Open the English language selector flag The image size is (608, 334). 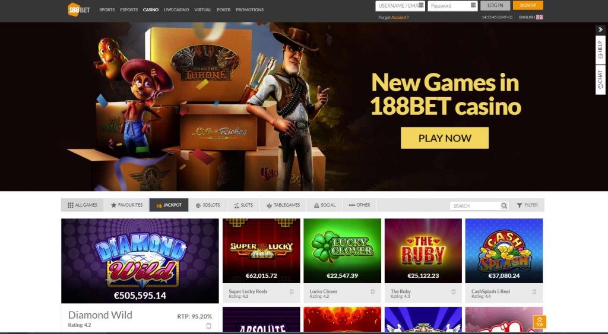[x=539, y=17]
